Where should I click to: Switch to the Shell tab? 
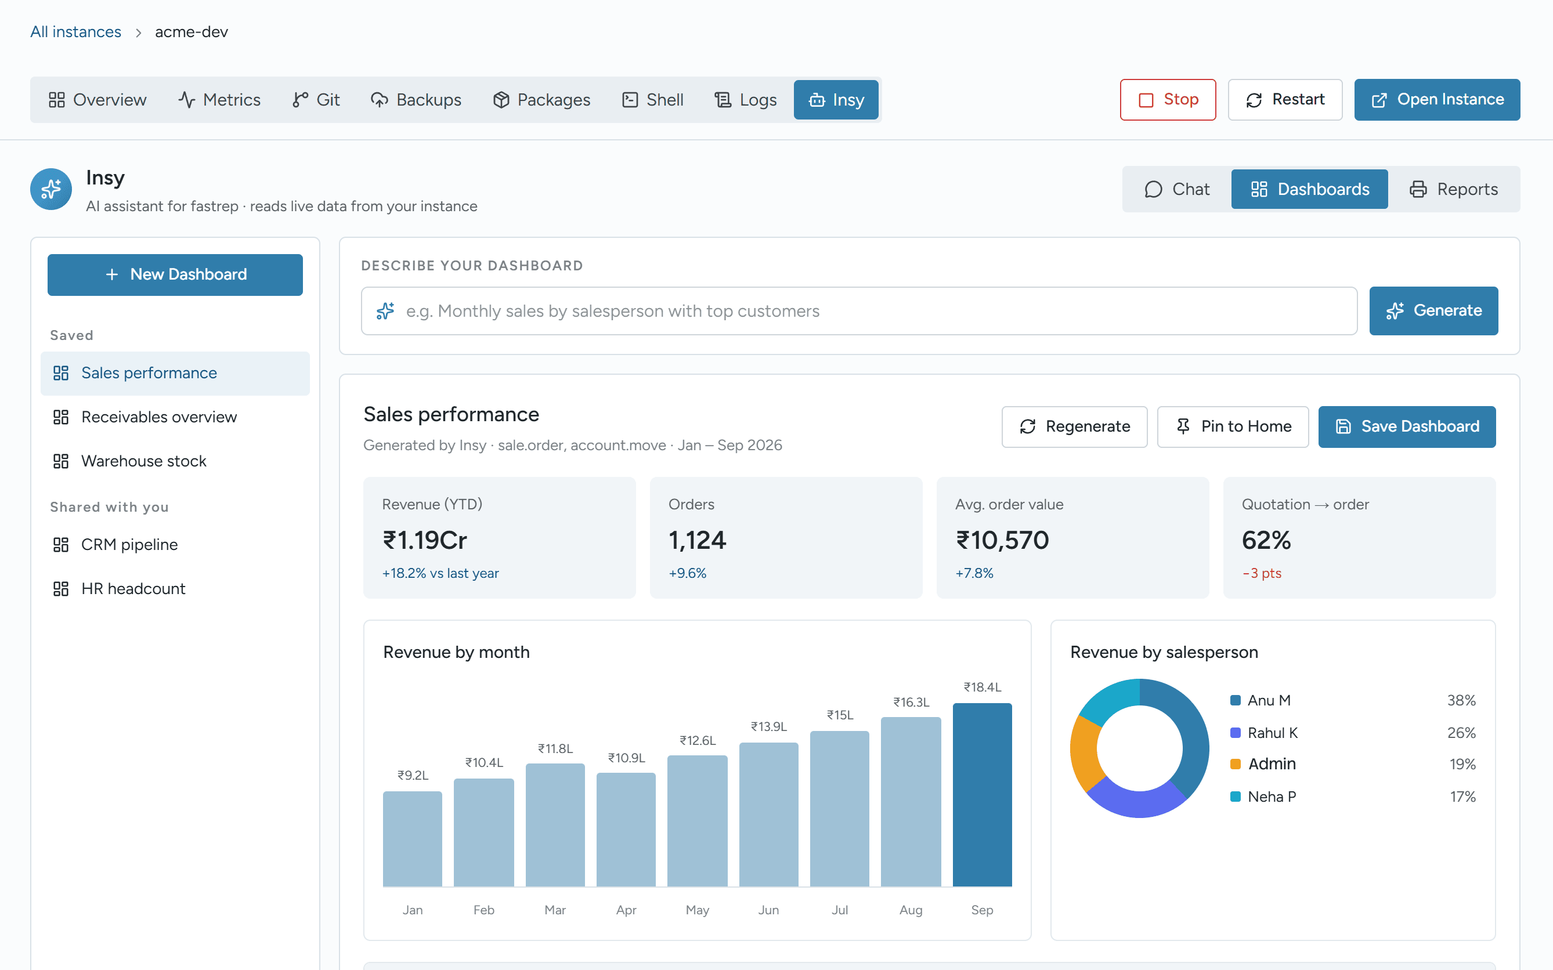tap(653, 99)
